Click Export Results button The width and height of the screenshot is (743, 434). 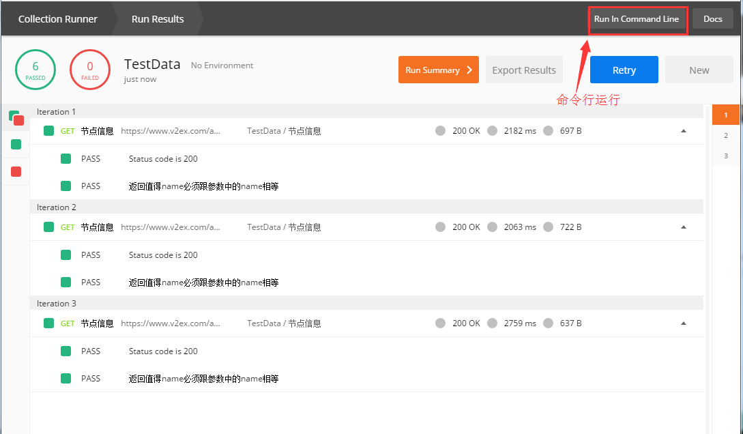click(524, 70)
